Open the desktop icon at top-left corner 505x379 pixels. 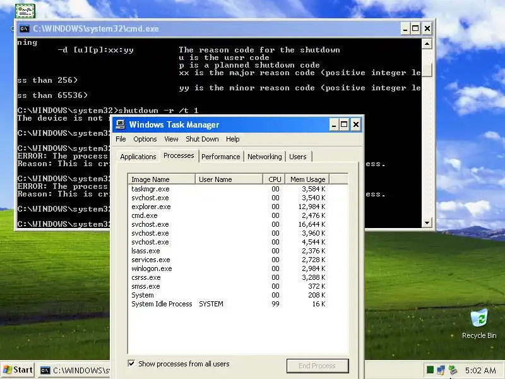pyautogui.click(x=25, y=11)
